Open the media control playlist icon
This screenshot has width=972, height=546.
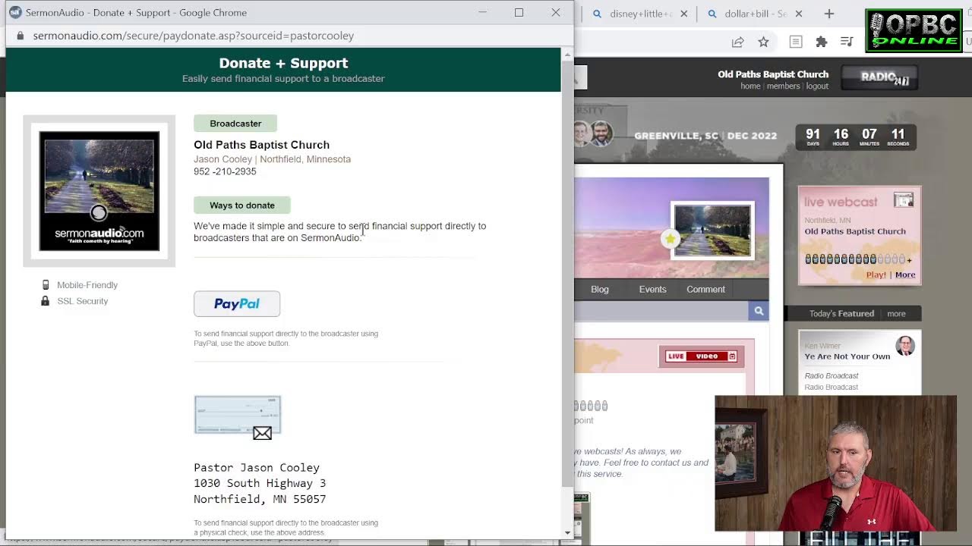847,42
